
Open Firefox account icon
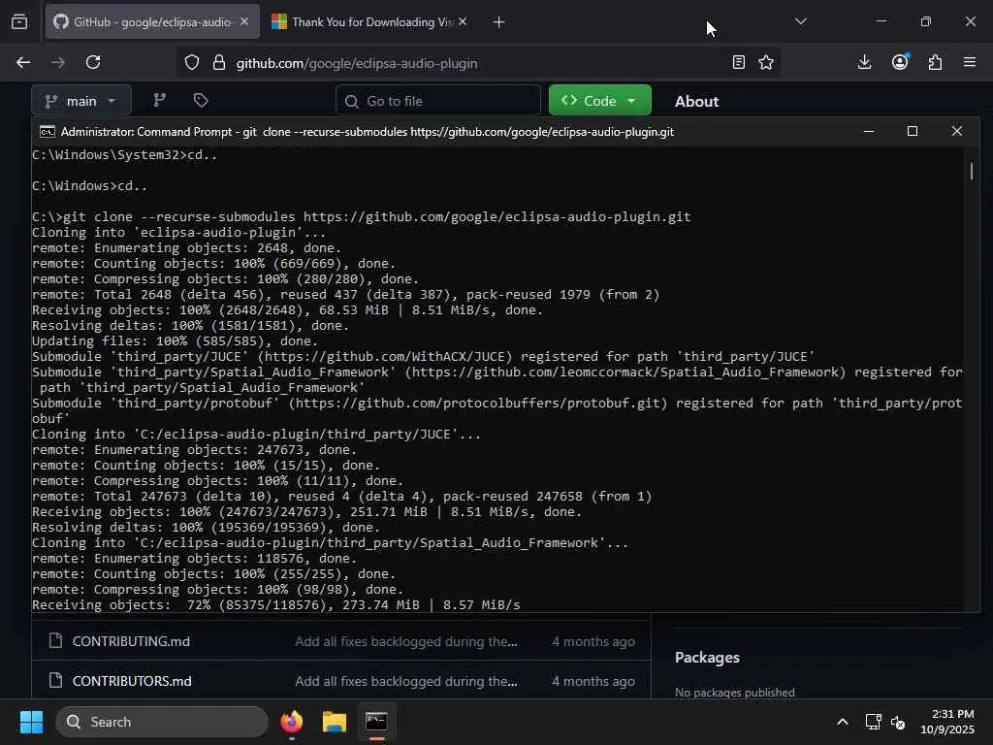coord(900,61)
